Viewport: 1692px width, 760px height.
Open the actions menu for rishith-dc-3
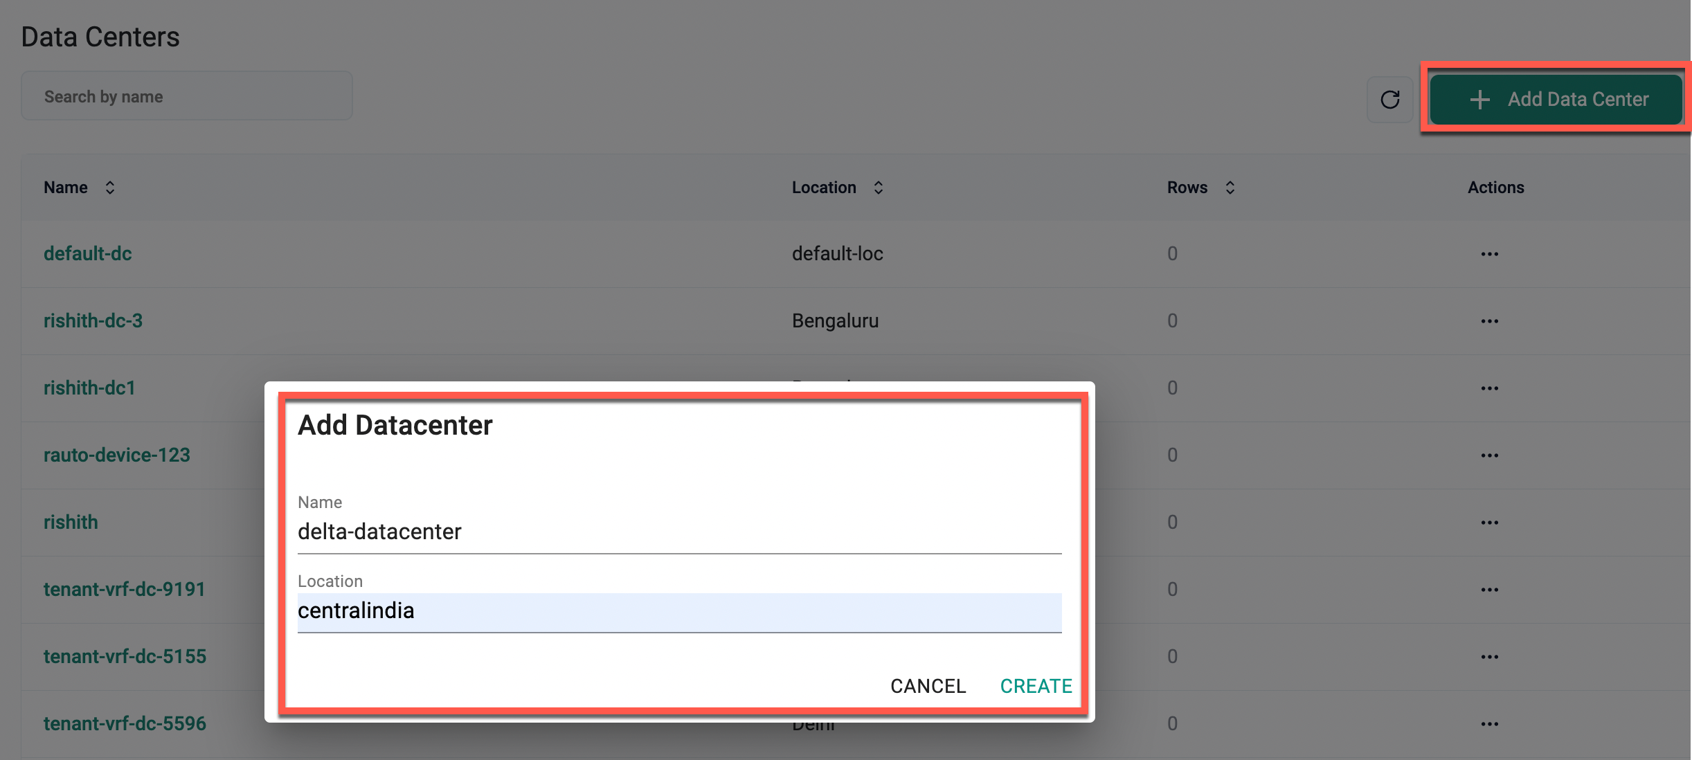(1490, 320)
